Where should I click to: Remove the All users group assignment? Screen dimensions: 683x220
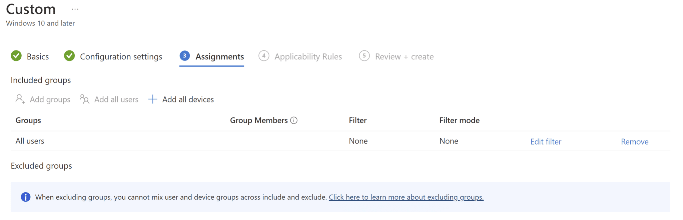[x=635, y=142]
